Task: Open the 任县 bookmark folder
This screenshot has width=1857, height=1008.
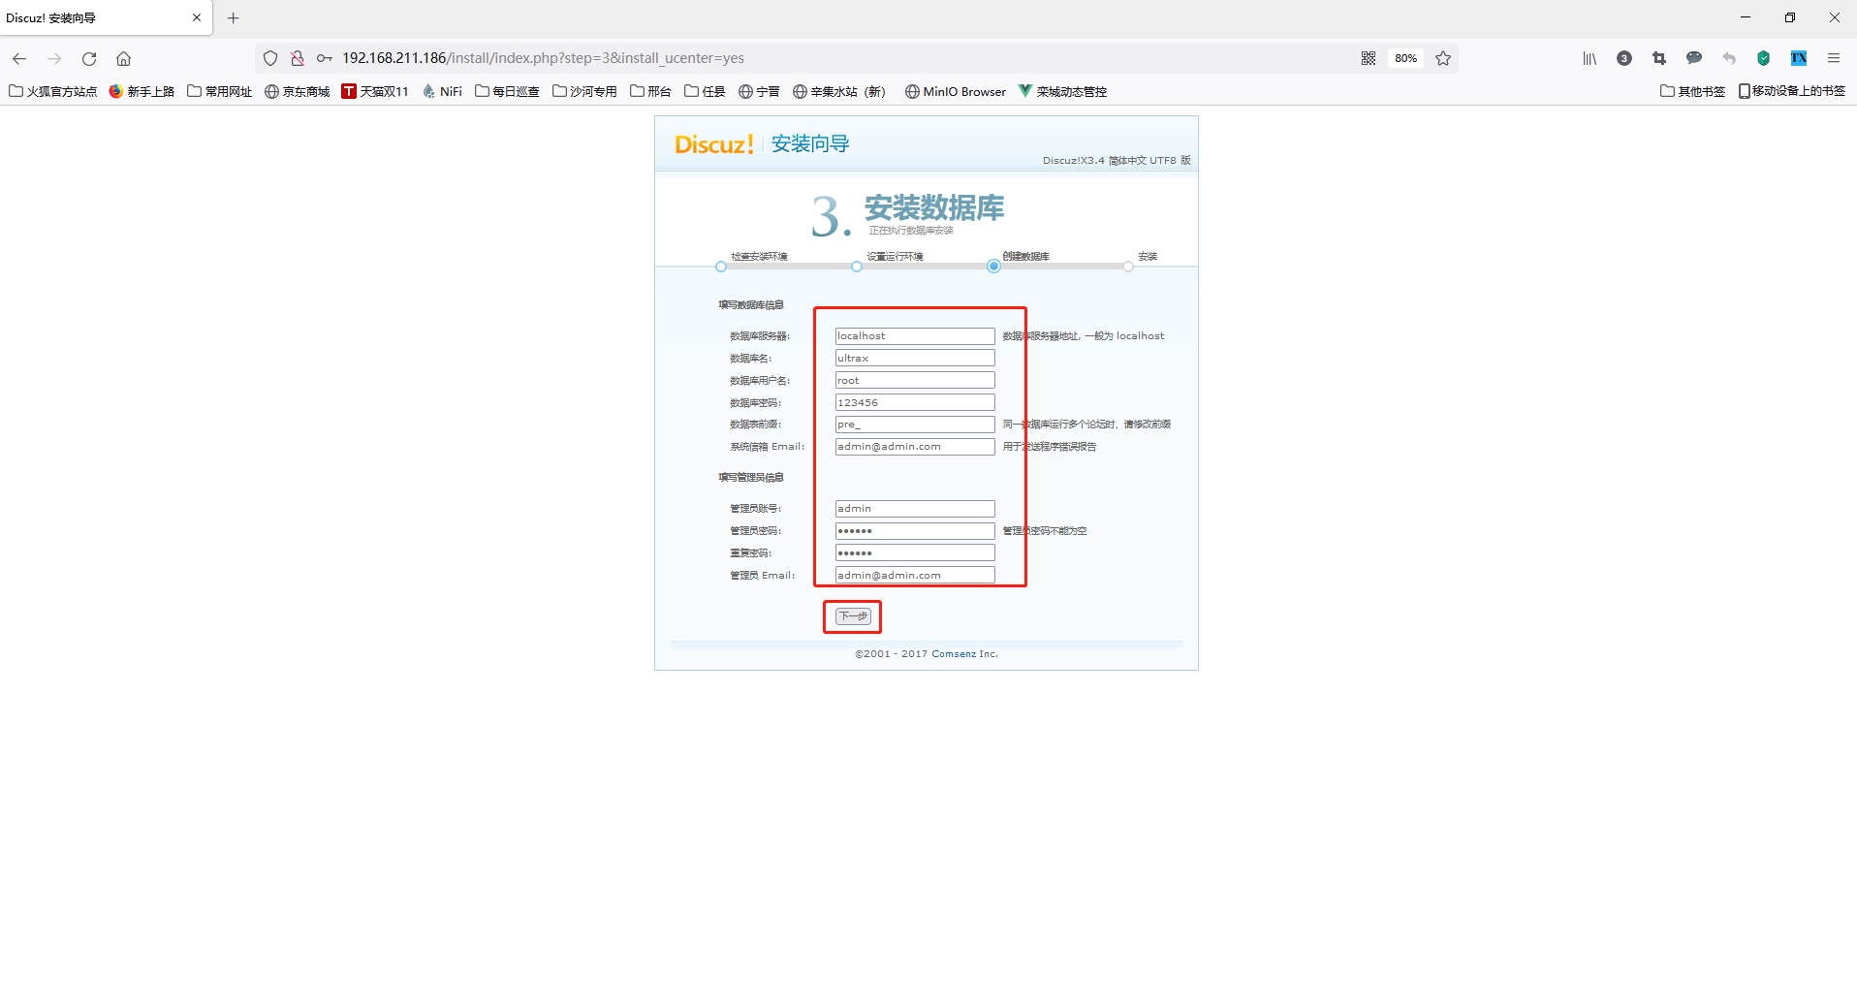Action: pos(705,91)
